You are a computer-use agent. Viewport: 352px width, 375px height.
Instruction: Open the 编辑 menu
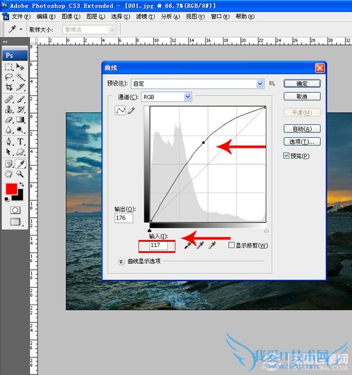tap(46, 16)
